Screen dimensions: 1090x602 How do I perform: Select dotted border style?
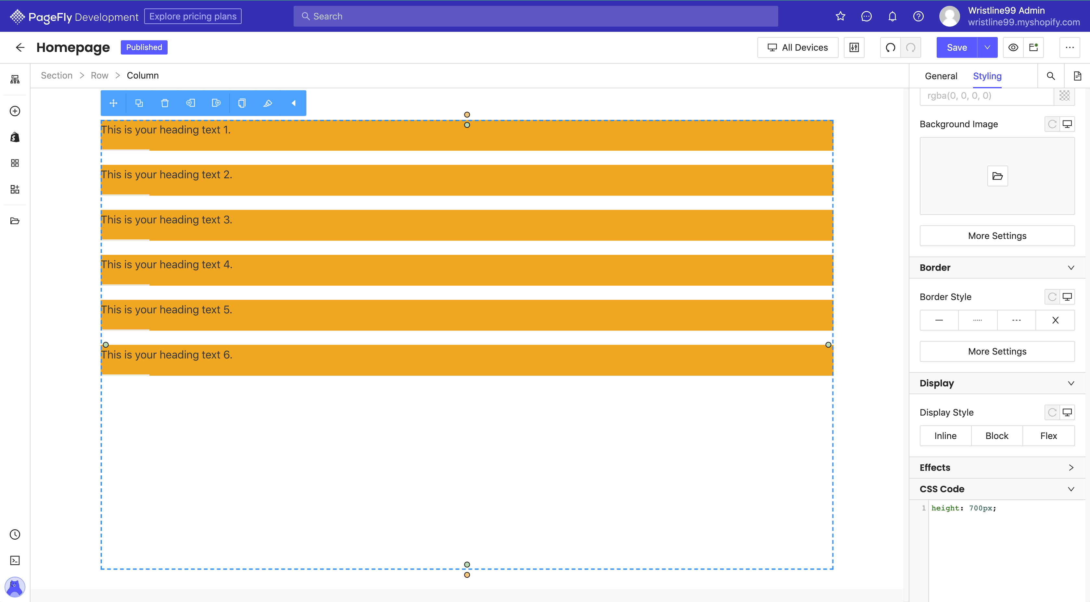[x=977, y=320]
